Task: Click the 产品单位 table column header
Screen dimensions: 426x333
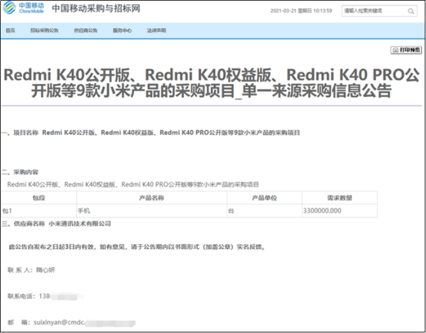Action: point(264,198)
